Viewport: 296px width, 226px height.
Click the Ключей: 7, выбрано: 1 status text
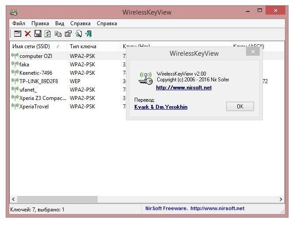click(x=37, y=210)
